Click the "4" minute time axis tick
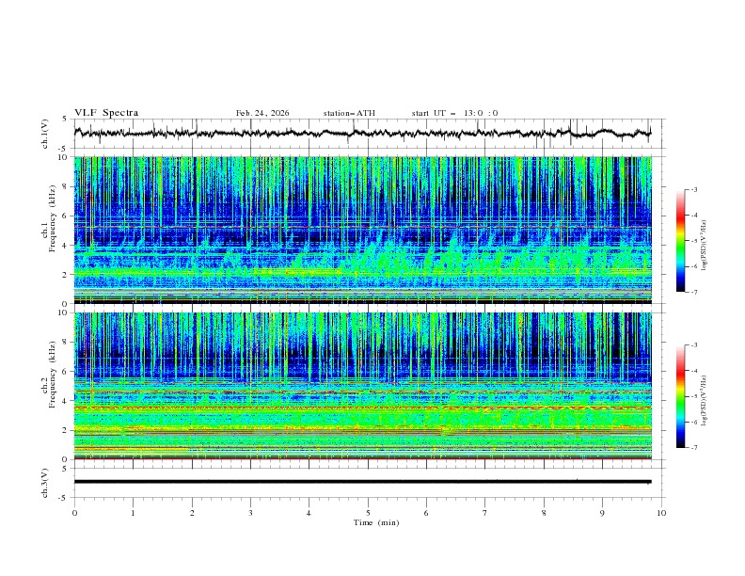745x576 pixels. (x=309, y=513)
